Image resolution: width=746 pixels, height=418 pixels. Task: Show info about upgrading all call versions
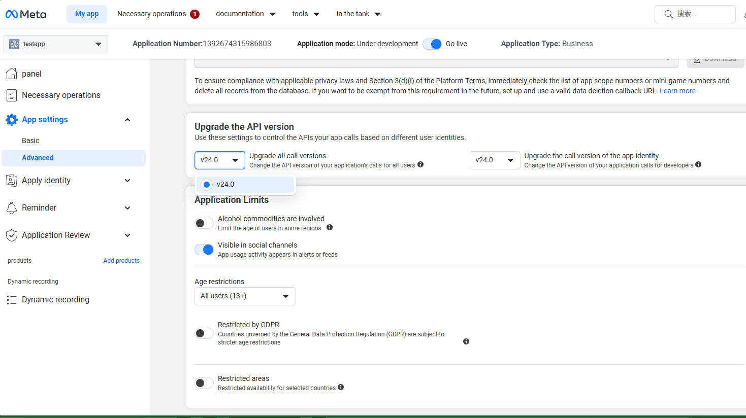point(420,164)
